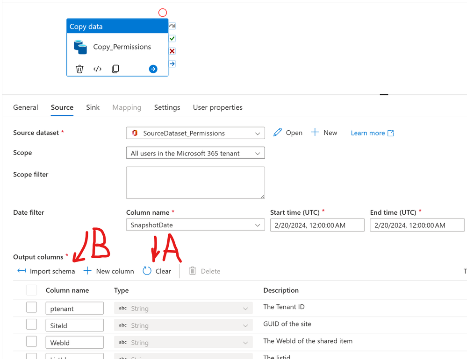Viewport: 467px width, 359px height.
Task: Open the WebId Type dropdown
Action: point(183,342)
